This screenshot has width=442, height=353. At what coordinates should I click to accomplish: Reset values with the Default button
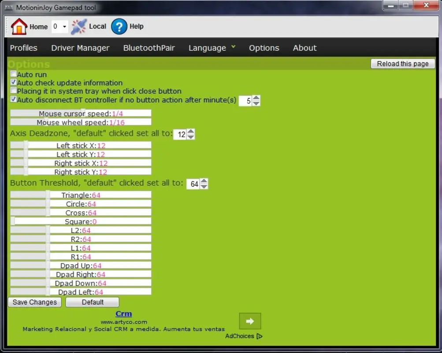(92, 302)
